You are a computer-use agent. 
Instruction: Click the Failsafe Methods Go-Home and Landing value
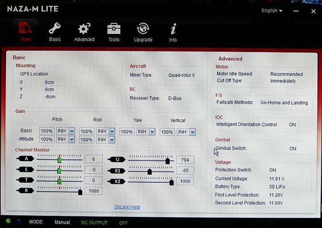coord(284,102)
